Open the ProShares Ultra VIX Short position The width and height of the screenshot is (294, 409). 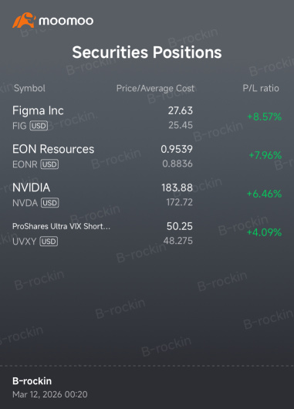(x=147, y=233)
